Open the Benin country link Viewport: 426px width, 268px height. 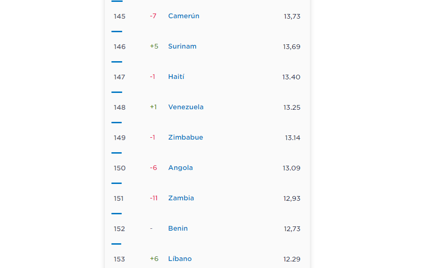(178, 228)
